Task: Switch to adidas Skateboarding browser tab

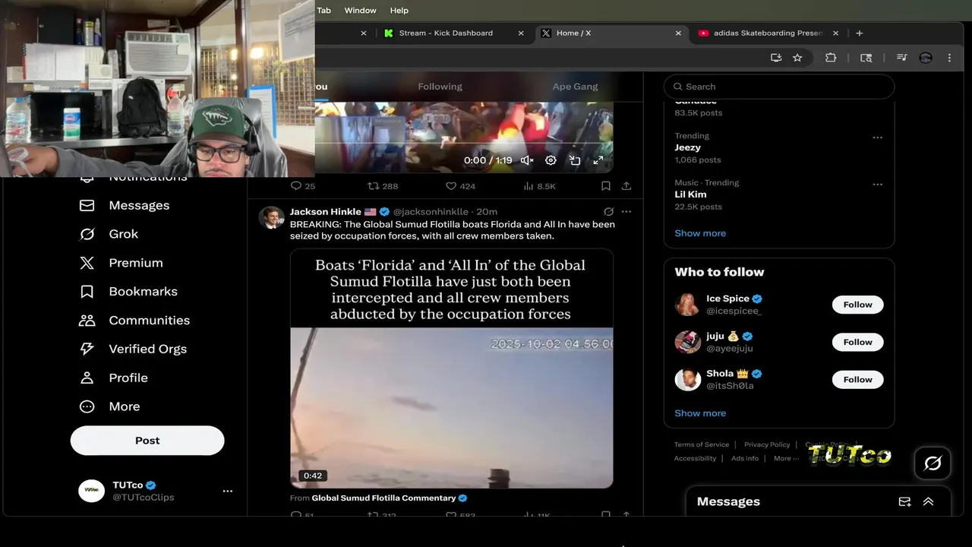Action: pos(767,33)
